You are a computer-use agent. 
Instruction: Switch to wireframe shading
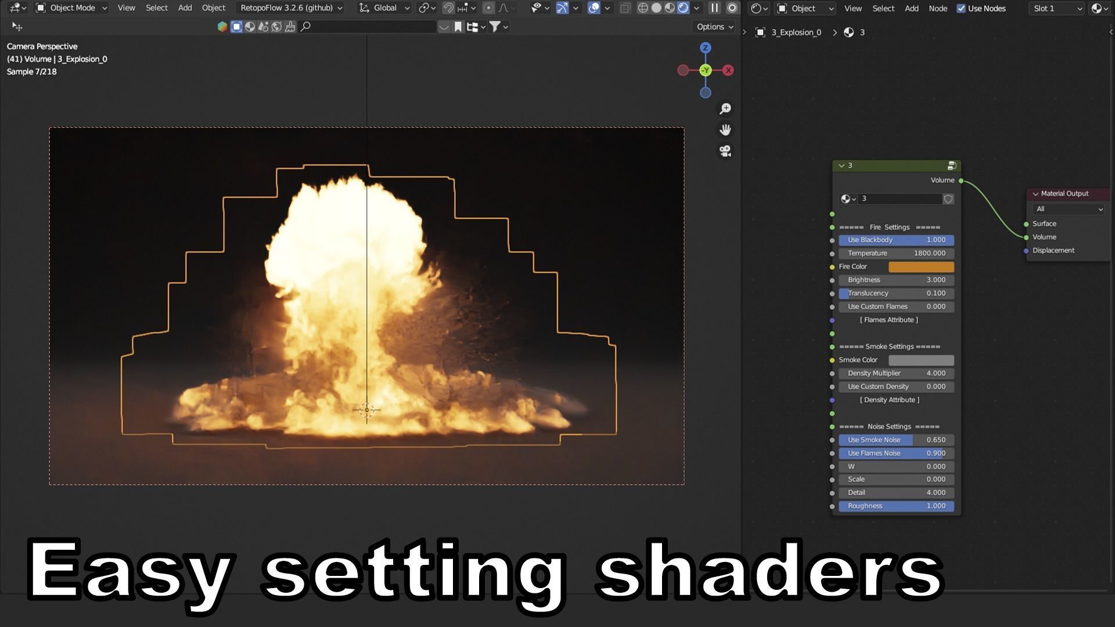(x=643, y=8)
